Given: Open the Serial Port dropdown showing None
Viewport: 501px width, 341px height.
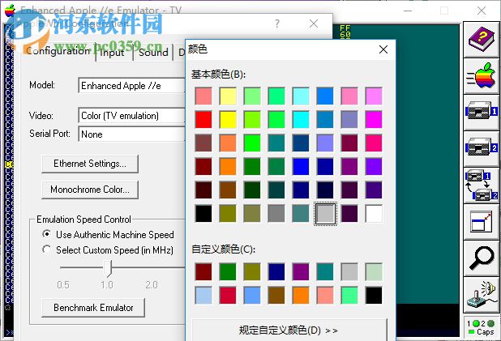Looking at the screenshot, I should [131, 134].
